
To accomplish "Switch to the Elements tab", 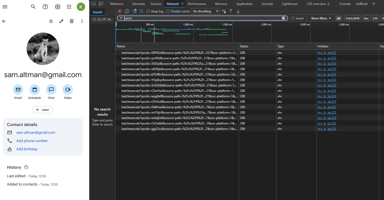I will pos(139,4).
